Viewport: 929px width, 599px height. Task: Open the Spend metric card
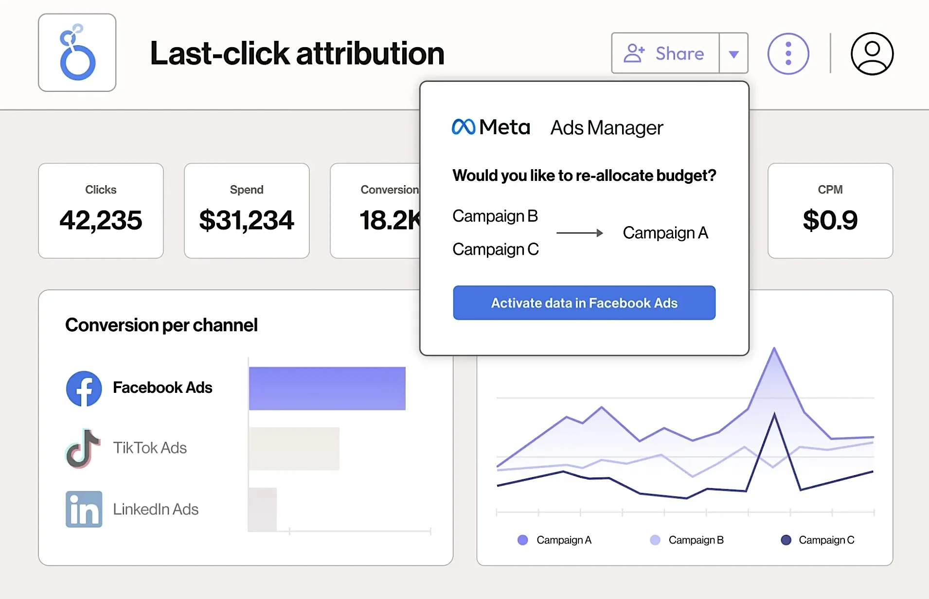pos(247,211)
